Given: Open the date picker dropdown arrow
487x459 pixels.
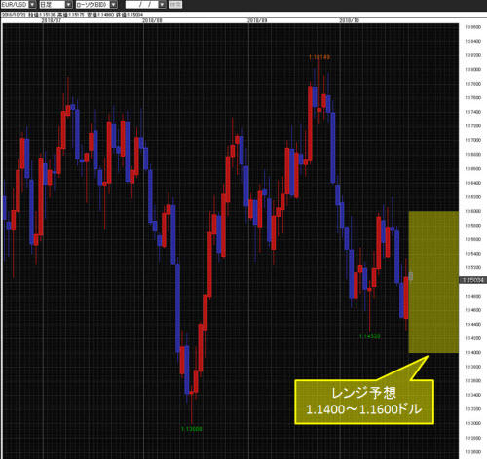Looking at the screenshot, I should coord(162,5).
